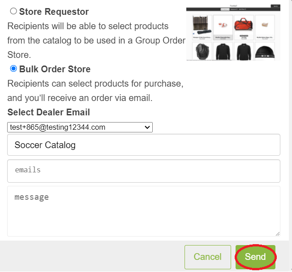The height and width of the screenshot is (272, 292).
Task: Open the Select Dealer Email dropdown
Action: pos(80,127)
